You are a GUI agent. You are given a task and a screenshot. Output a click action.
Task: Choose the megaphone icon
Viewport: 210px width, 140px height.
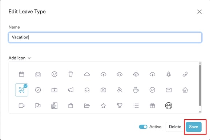point(71,90)
